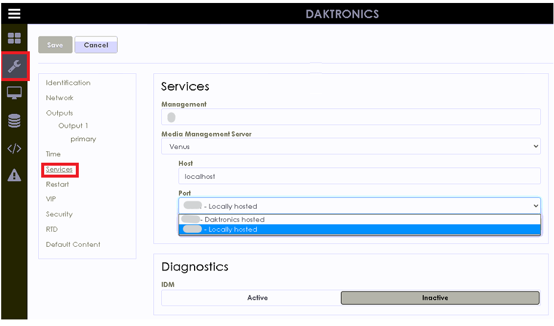Expand the Media Management Server dropdown
The image size is (554, 326).
(x=350, y=146)
